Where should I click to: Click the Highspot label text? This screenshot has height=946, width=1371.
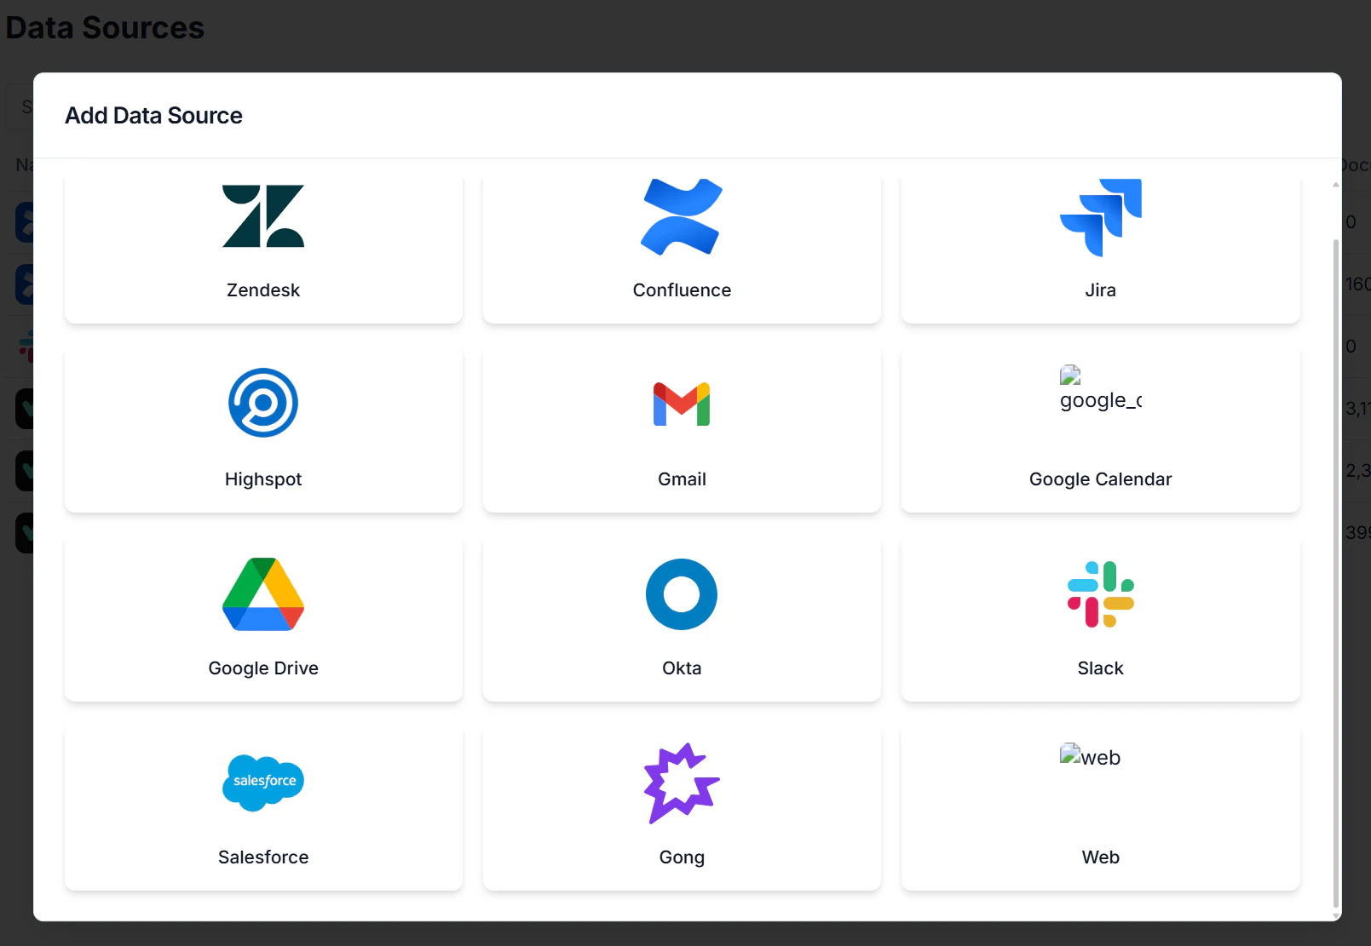tap(263, 479)
